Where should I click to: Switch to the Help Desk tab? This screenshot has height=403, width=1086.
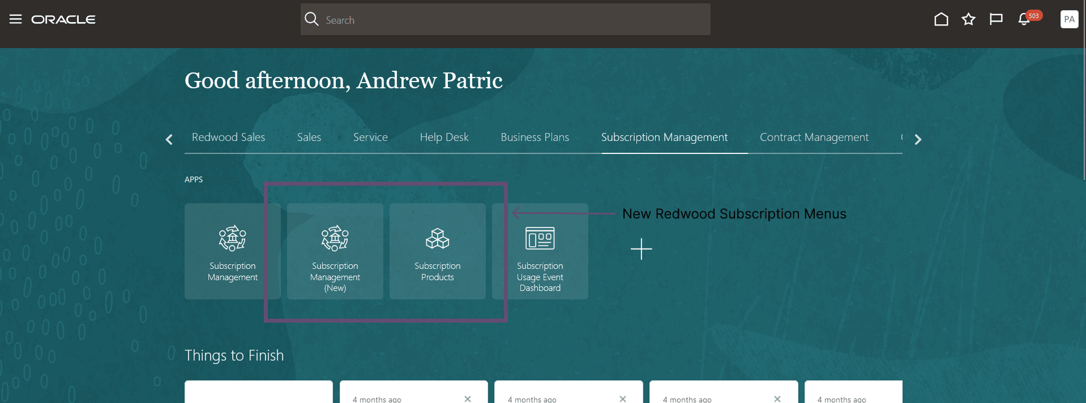tap(444, 137)
